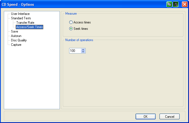Select the Seek times radio button

(71, 29)
